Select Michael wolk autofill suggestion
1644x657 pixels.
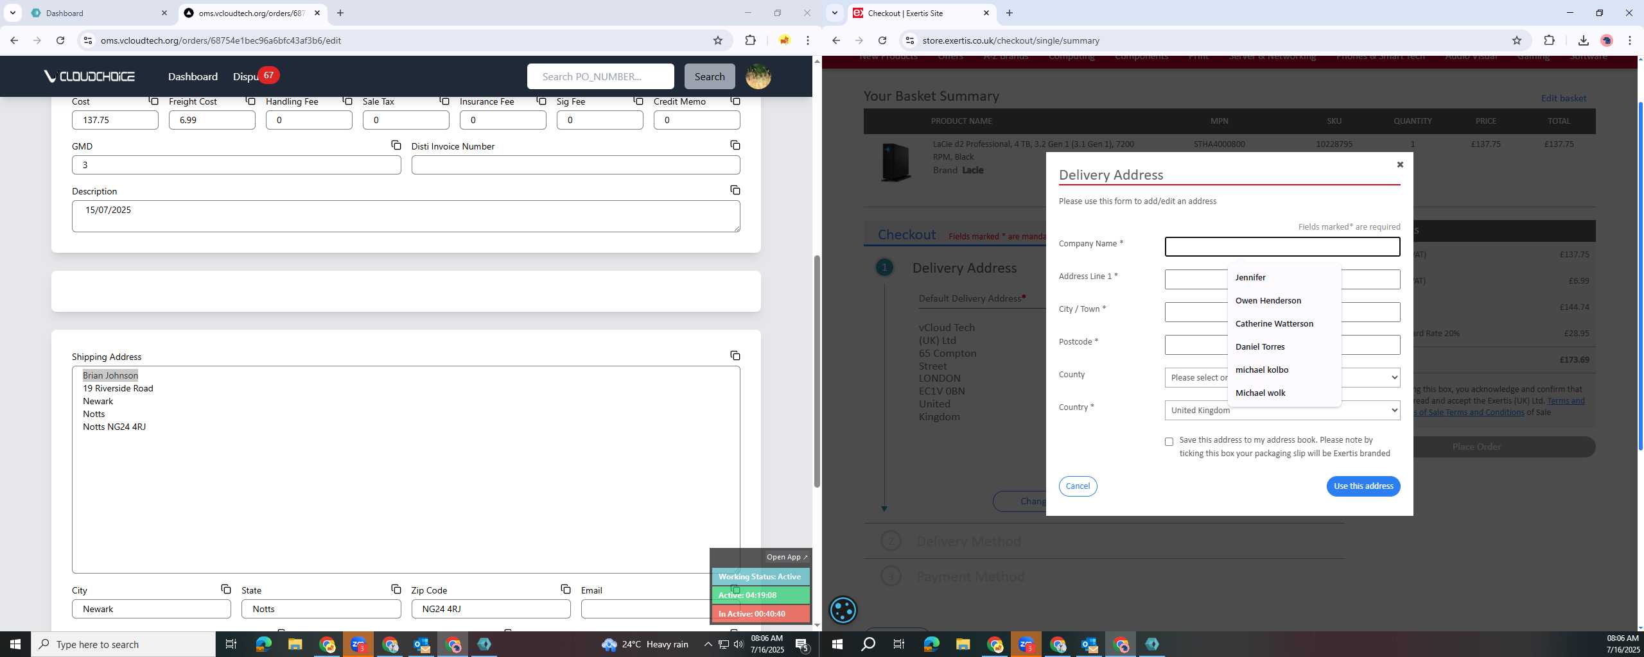[1284, 393]
